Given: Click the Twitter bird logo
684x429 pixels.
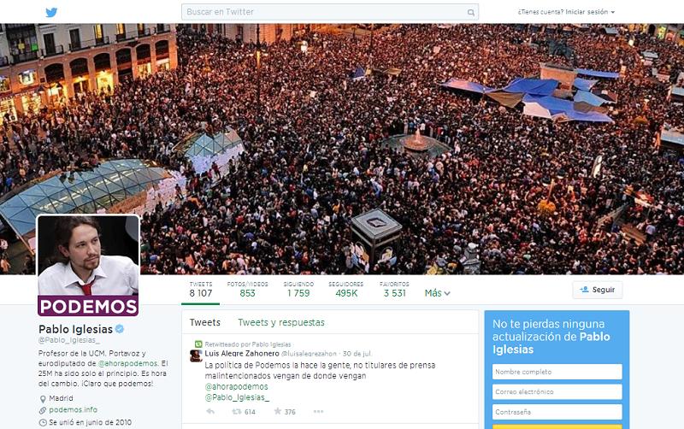Looking at the screenshot, I should (51, 12).
